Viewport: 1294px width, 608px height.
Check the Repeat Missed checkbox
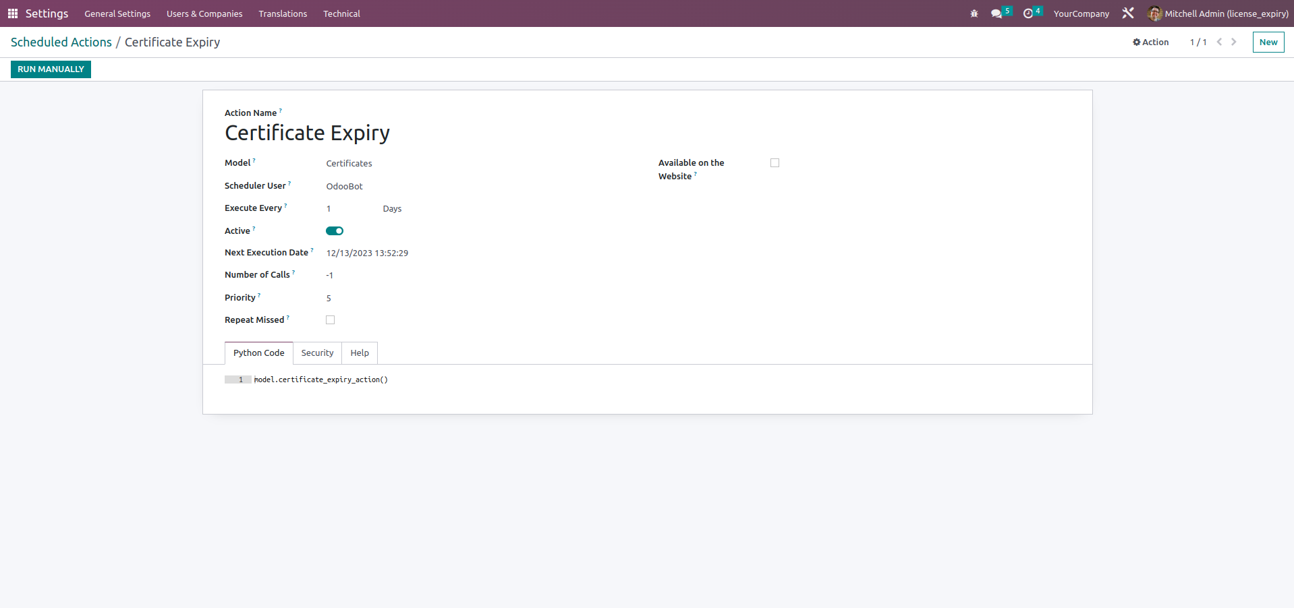pyautogui.click(x=330, y=320)
